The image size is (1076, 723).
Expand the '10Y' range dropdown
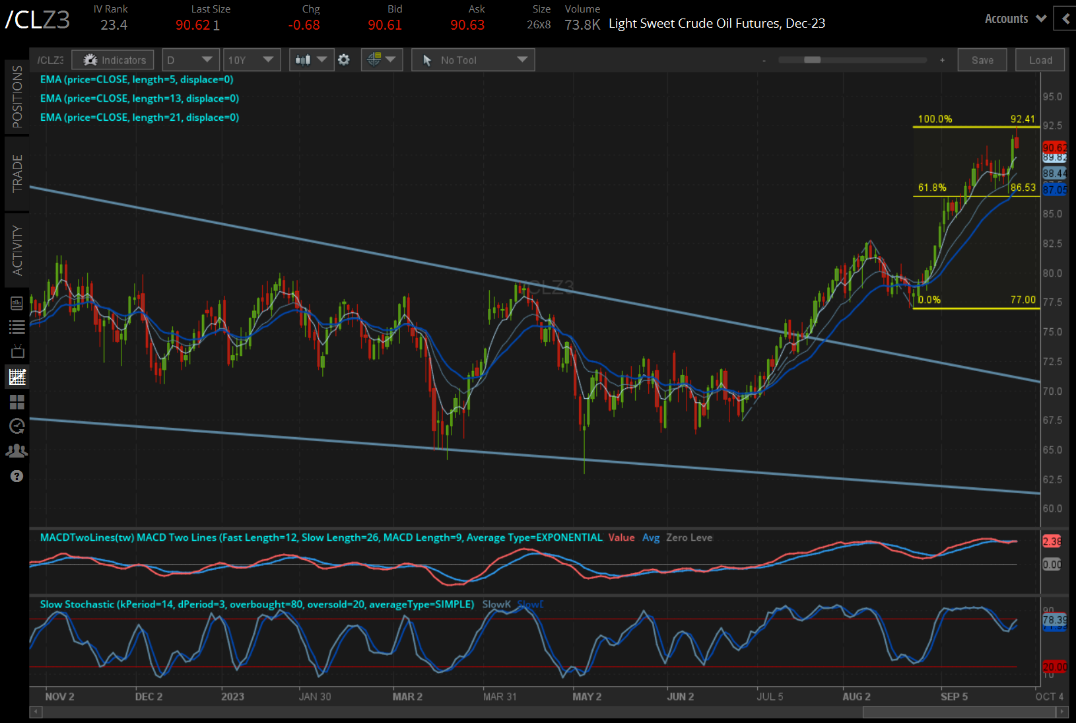tap(252, 59)
